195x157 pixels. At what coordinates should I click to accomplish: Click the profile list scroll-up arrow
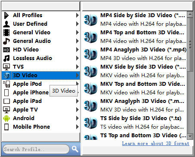(x=190, y=15)
